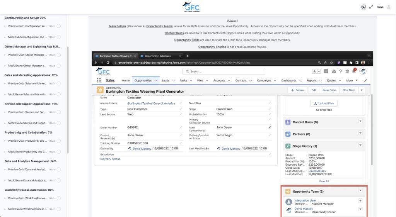Click the Setup gear icon
Image resolution: width=396 pixels, height=217 pixels.
347,71
